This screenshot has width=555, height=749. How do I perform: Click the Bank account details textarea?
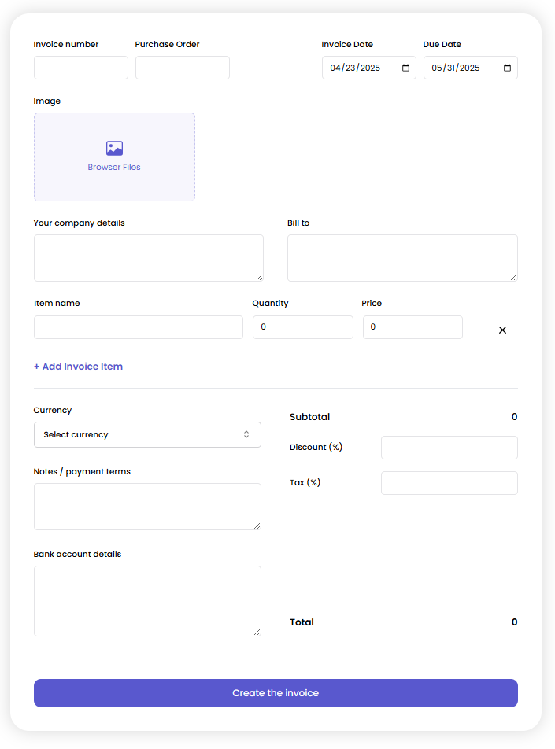point(146,601)
